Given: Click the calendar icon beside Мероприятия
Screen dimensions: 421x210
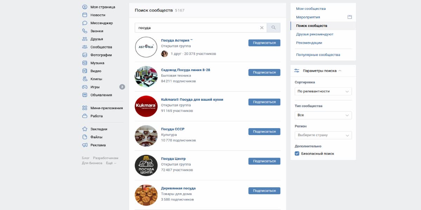Looking at the screenshot, I should tap(349, 17).
